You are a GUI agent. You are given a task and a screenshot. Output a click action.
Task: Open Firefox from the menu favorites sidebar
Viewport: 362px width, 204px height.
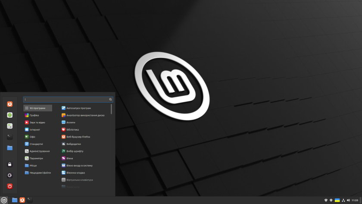pyautogui.click(x=9, y=104)
